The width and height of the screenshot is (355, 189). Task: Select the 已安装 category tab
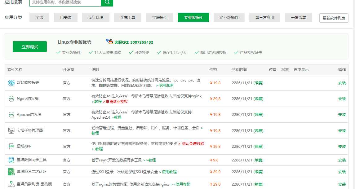coord(66,18)
